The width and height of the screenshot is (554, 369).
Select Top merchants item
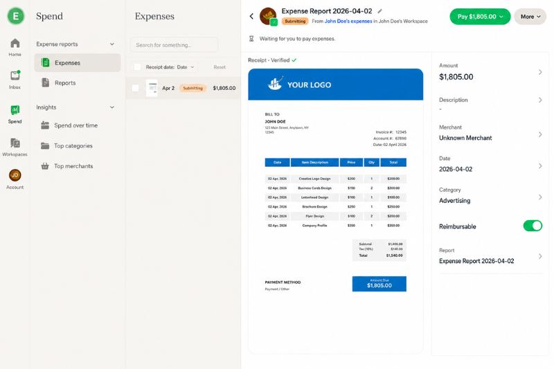[x=78, y=166]
